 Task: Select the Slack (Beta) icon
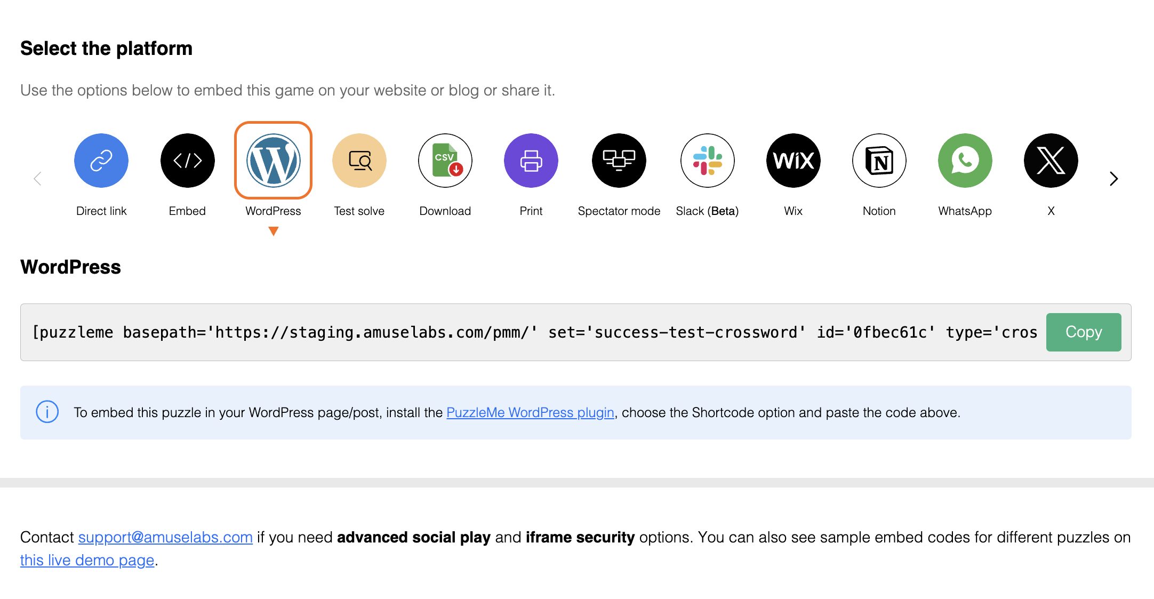(708, 161)
